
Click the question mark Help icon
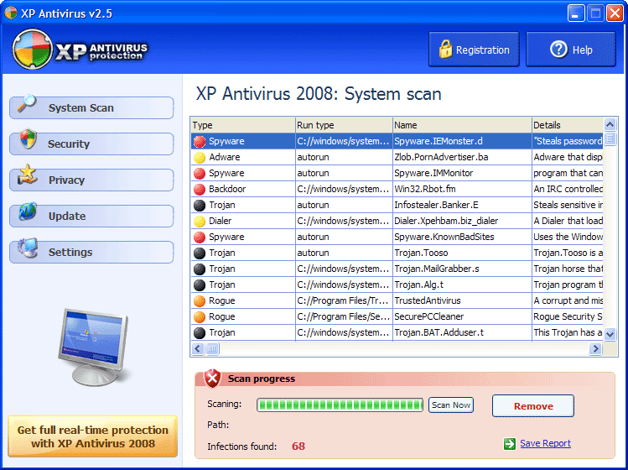click(x=558, y=50)
